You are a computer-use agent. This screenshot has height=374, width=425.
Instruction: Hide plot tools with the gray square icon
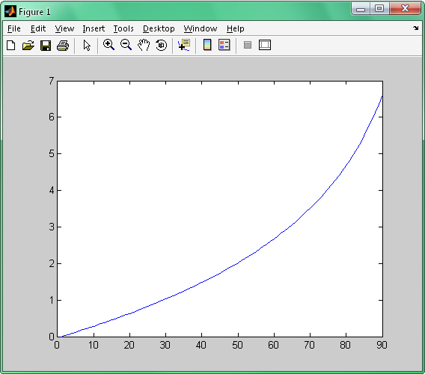click(248, 45)
